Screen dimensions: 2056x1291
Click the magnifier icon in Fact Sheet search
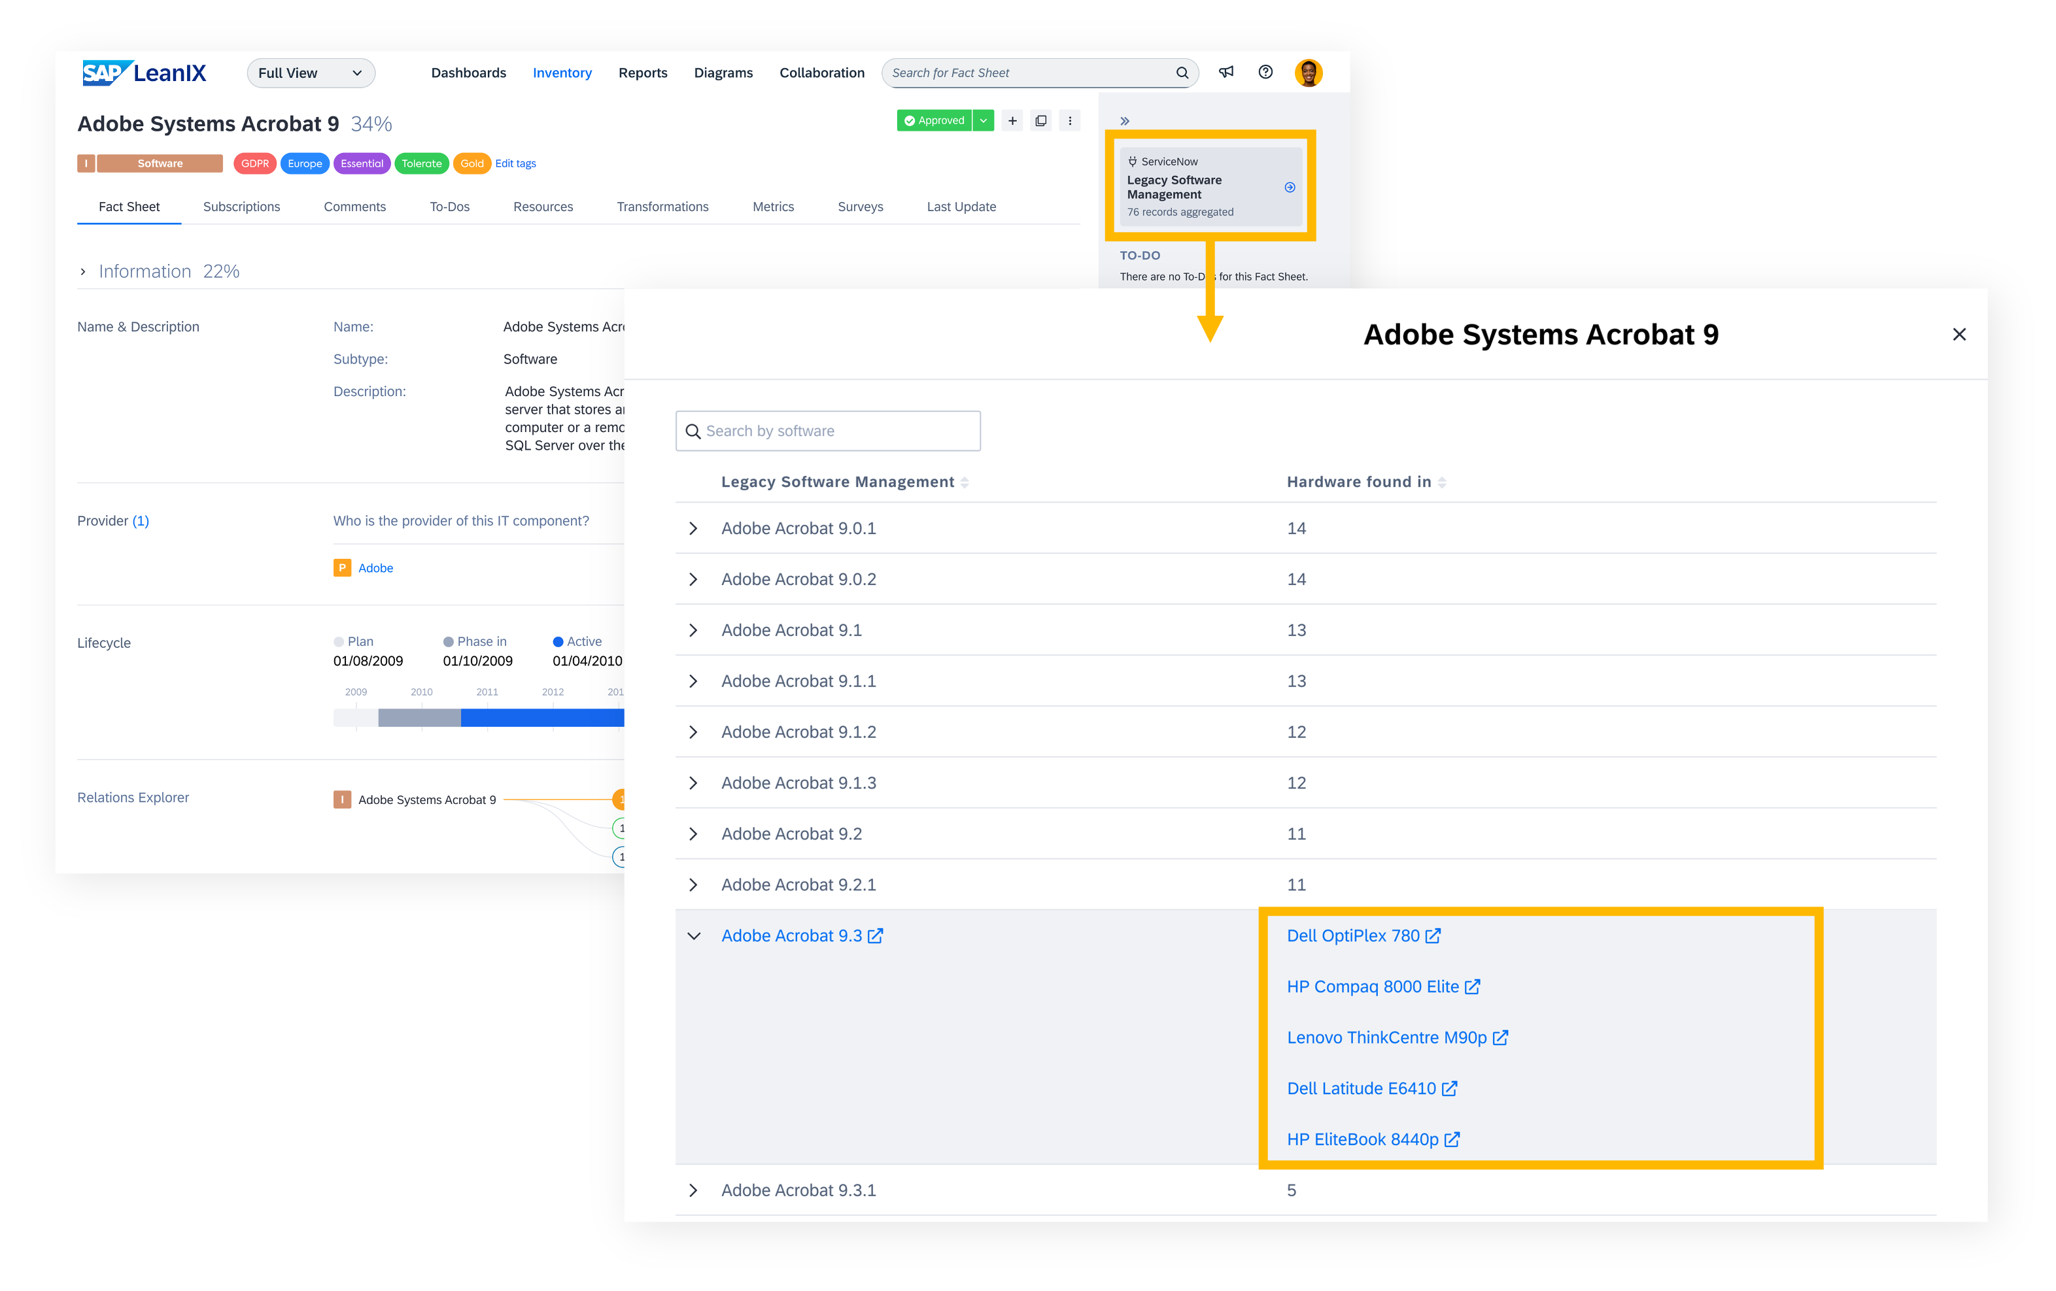pyautogui.click(x=1182, y=73)
